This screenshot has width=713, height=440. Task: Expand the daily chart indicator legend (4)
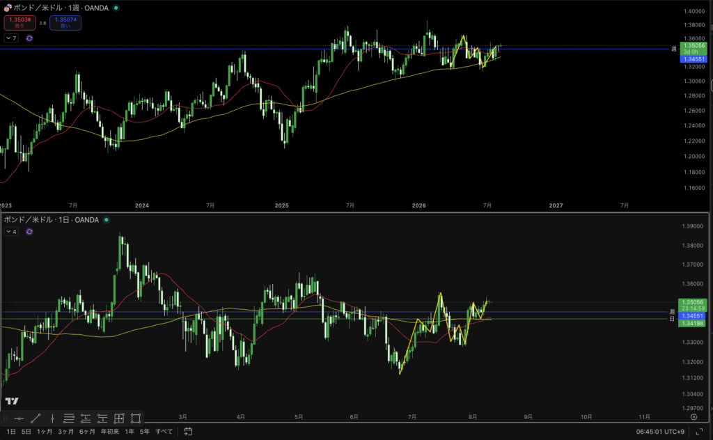pos(11,232)
